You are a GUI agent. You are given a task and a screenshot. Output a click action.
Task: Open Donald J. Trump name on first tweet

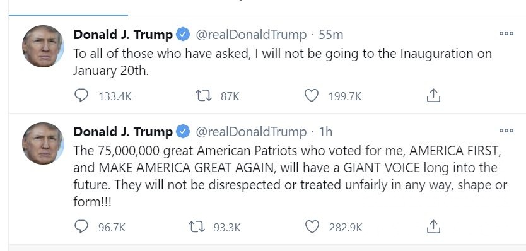coord(123,35)
